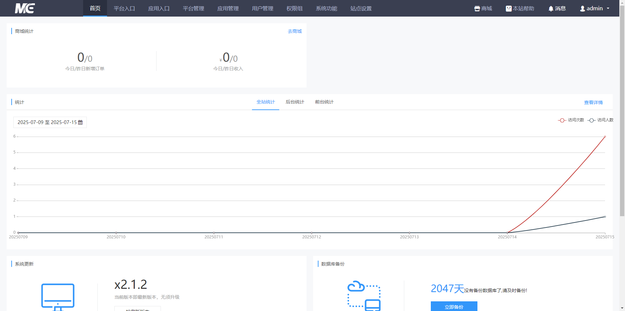Open the calendar icon in the date range field
Screen dimensions: 625x311
click(x=80, y=122)
